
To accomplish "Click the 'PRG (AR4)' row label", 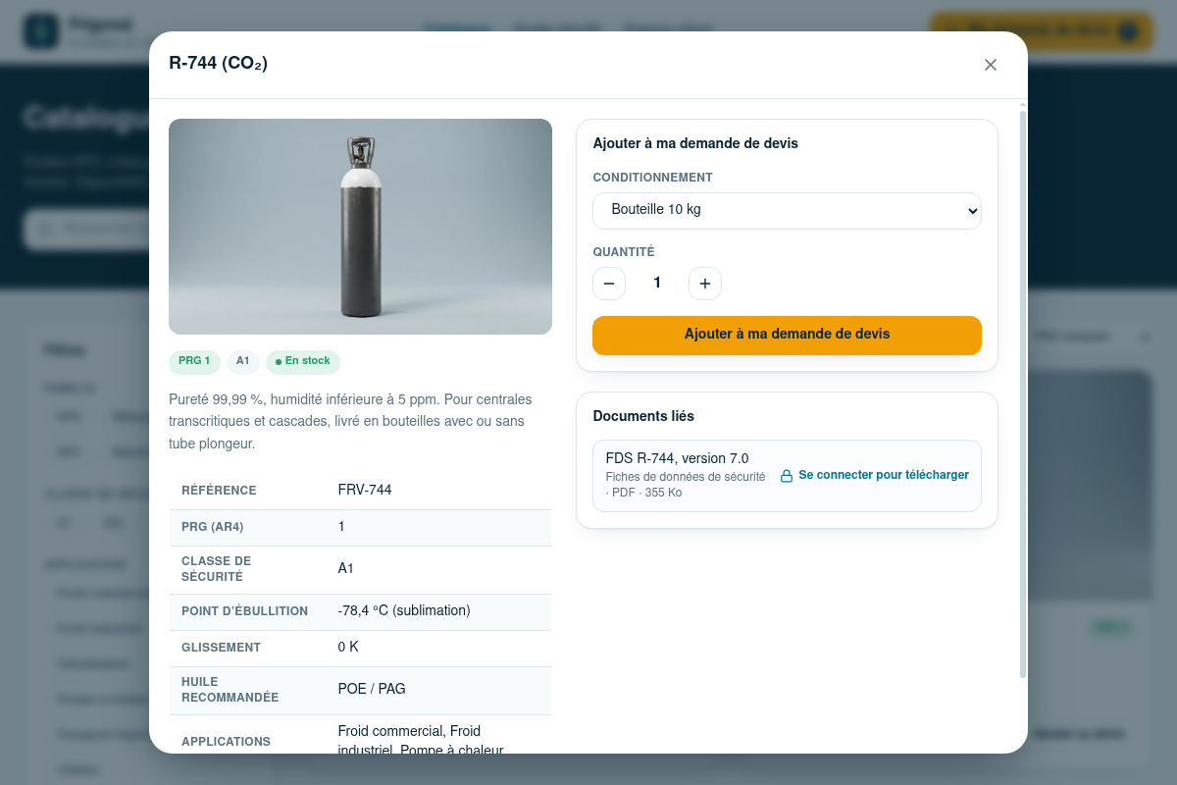I will point(213,527).
